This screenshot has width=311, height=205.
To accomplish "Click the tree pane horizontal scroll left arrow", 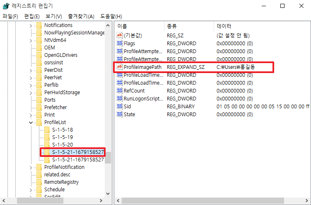I will 4,200.
